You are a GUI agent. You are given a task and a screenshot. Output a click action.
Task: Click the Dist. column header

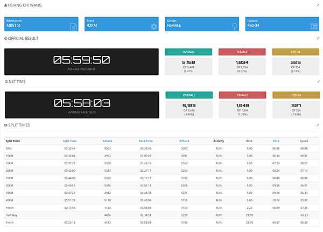click(x=249, y=141)
